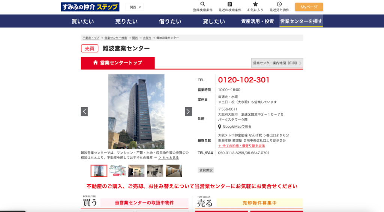Follow the 関西 breadcrumb link

point(135,38)
